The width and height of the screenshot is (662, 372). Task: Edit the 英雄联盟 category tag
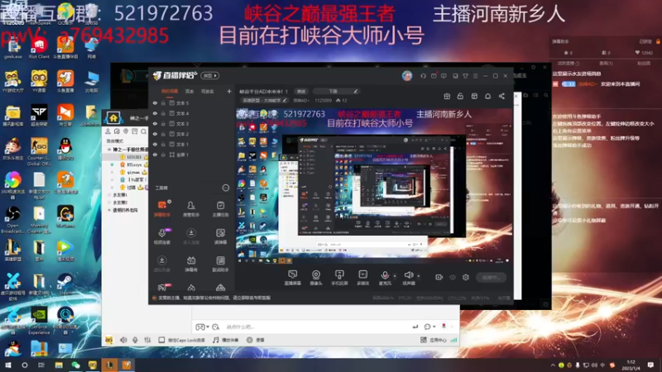(x=265, y=100)
